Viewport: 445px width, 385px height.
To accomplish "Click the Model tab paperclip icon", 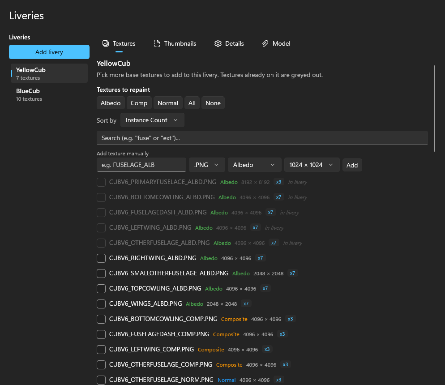I will pyautogui.click(x=265, y=43).
